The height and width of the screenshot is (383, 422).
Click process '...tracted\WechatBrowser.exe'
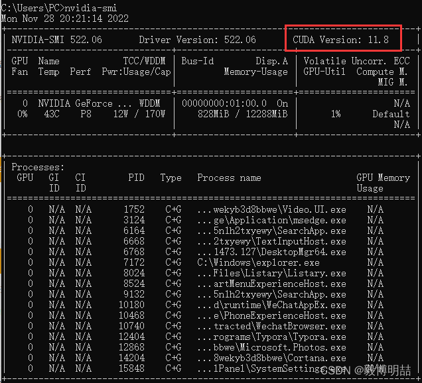pos(271,326)
